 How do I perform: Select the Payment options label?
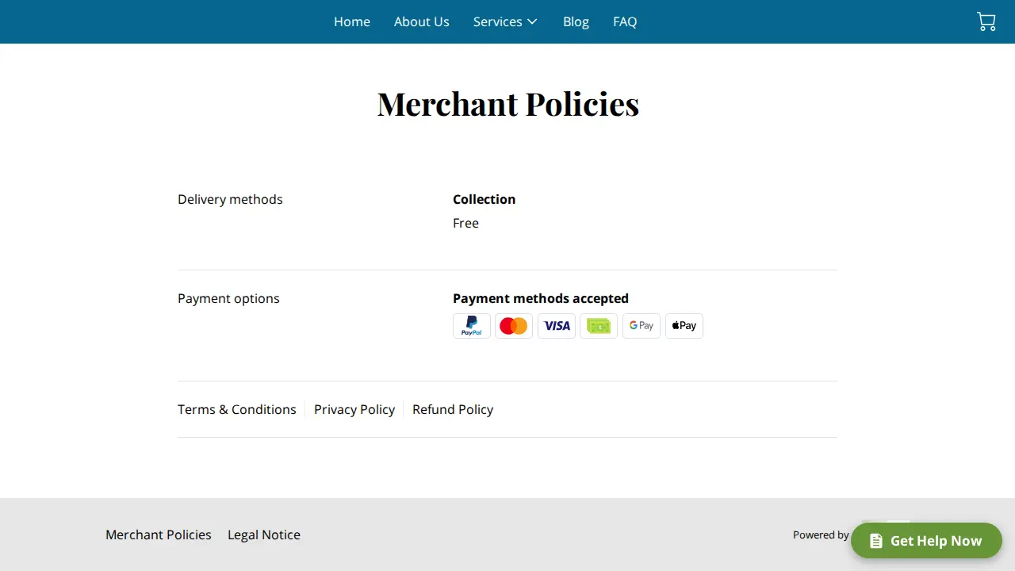point(228,298)
